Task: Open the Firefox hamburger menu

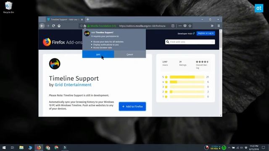Action: 219,26
